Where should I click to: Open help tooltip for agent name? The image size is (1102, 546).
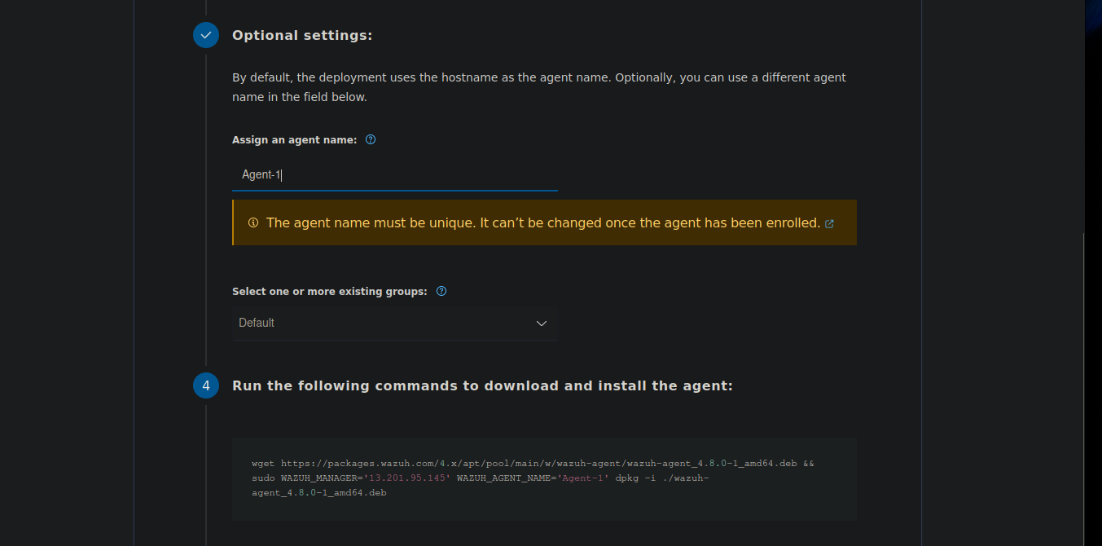tap(371, 139)
